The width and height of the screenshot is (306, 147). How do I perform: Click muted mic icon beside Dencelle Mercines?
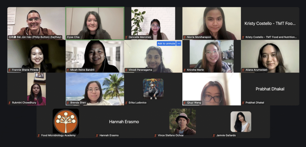(x=127, y=37)
